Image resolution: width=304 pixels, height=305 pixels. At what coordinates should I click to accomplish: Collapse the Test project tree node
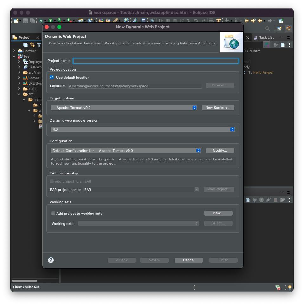pyautogui.click(x=14, y=56)
